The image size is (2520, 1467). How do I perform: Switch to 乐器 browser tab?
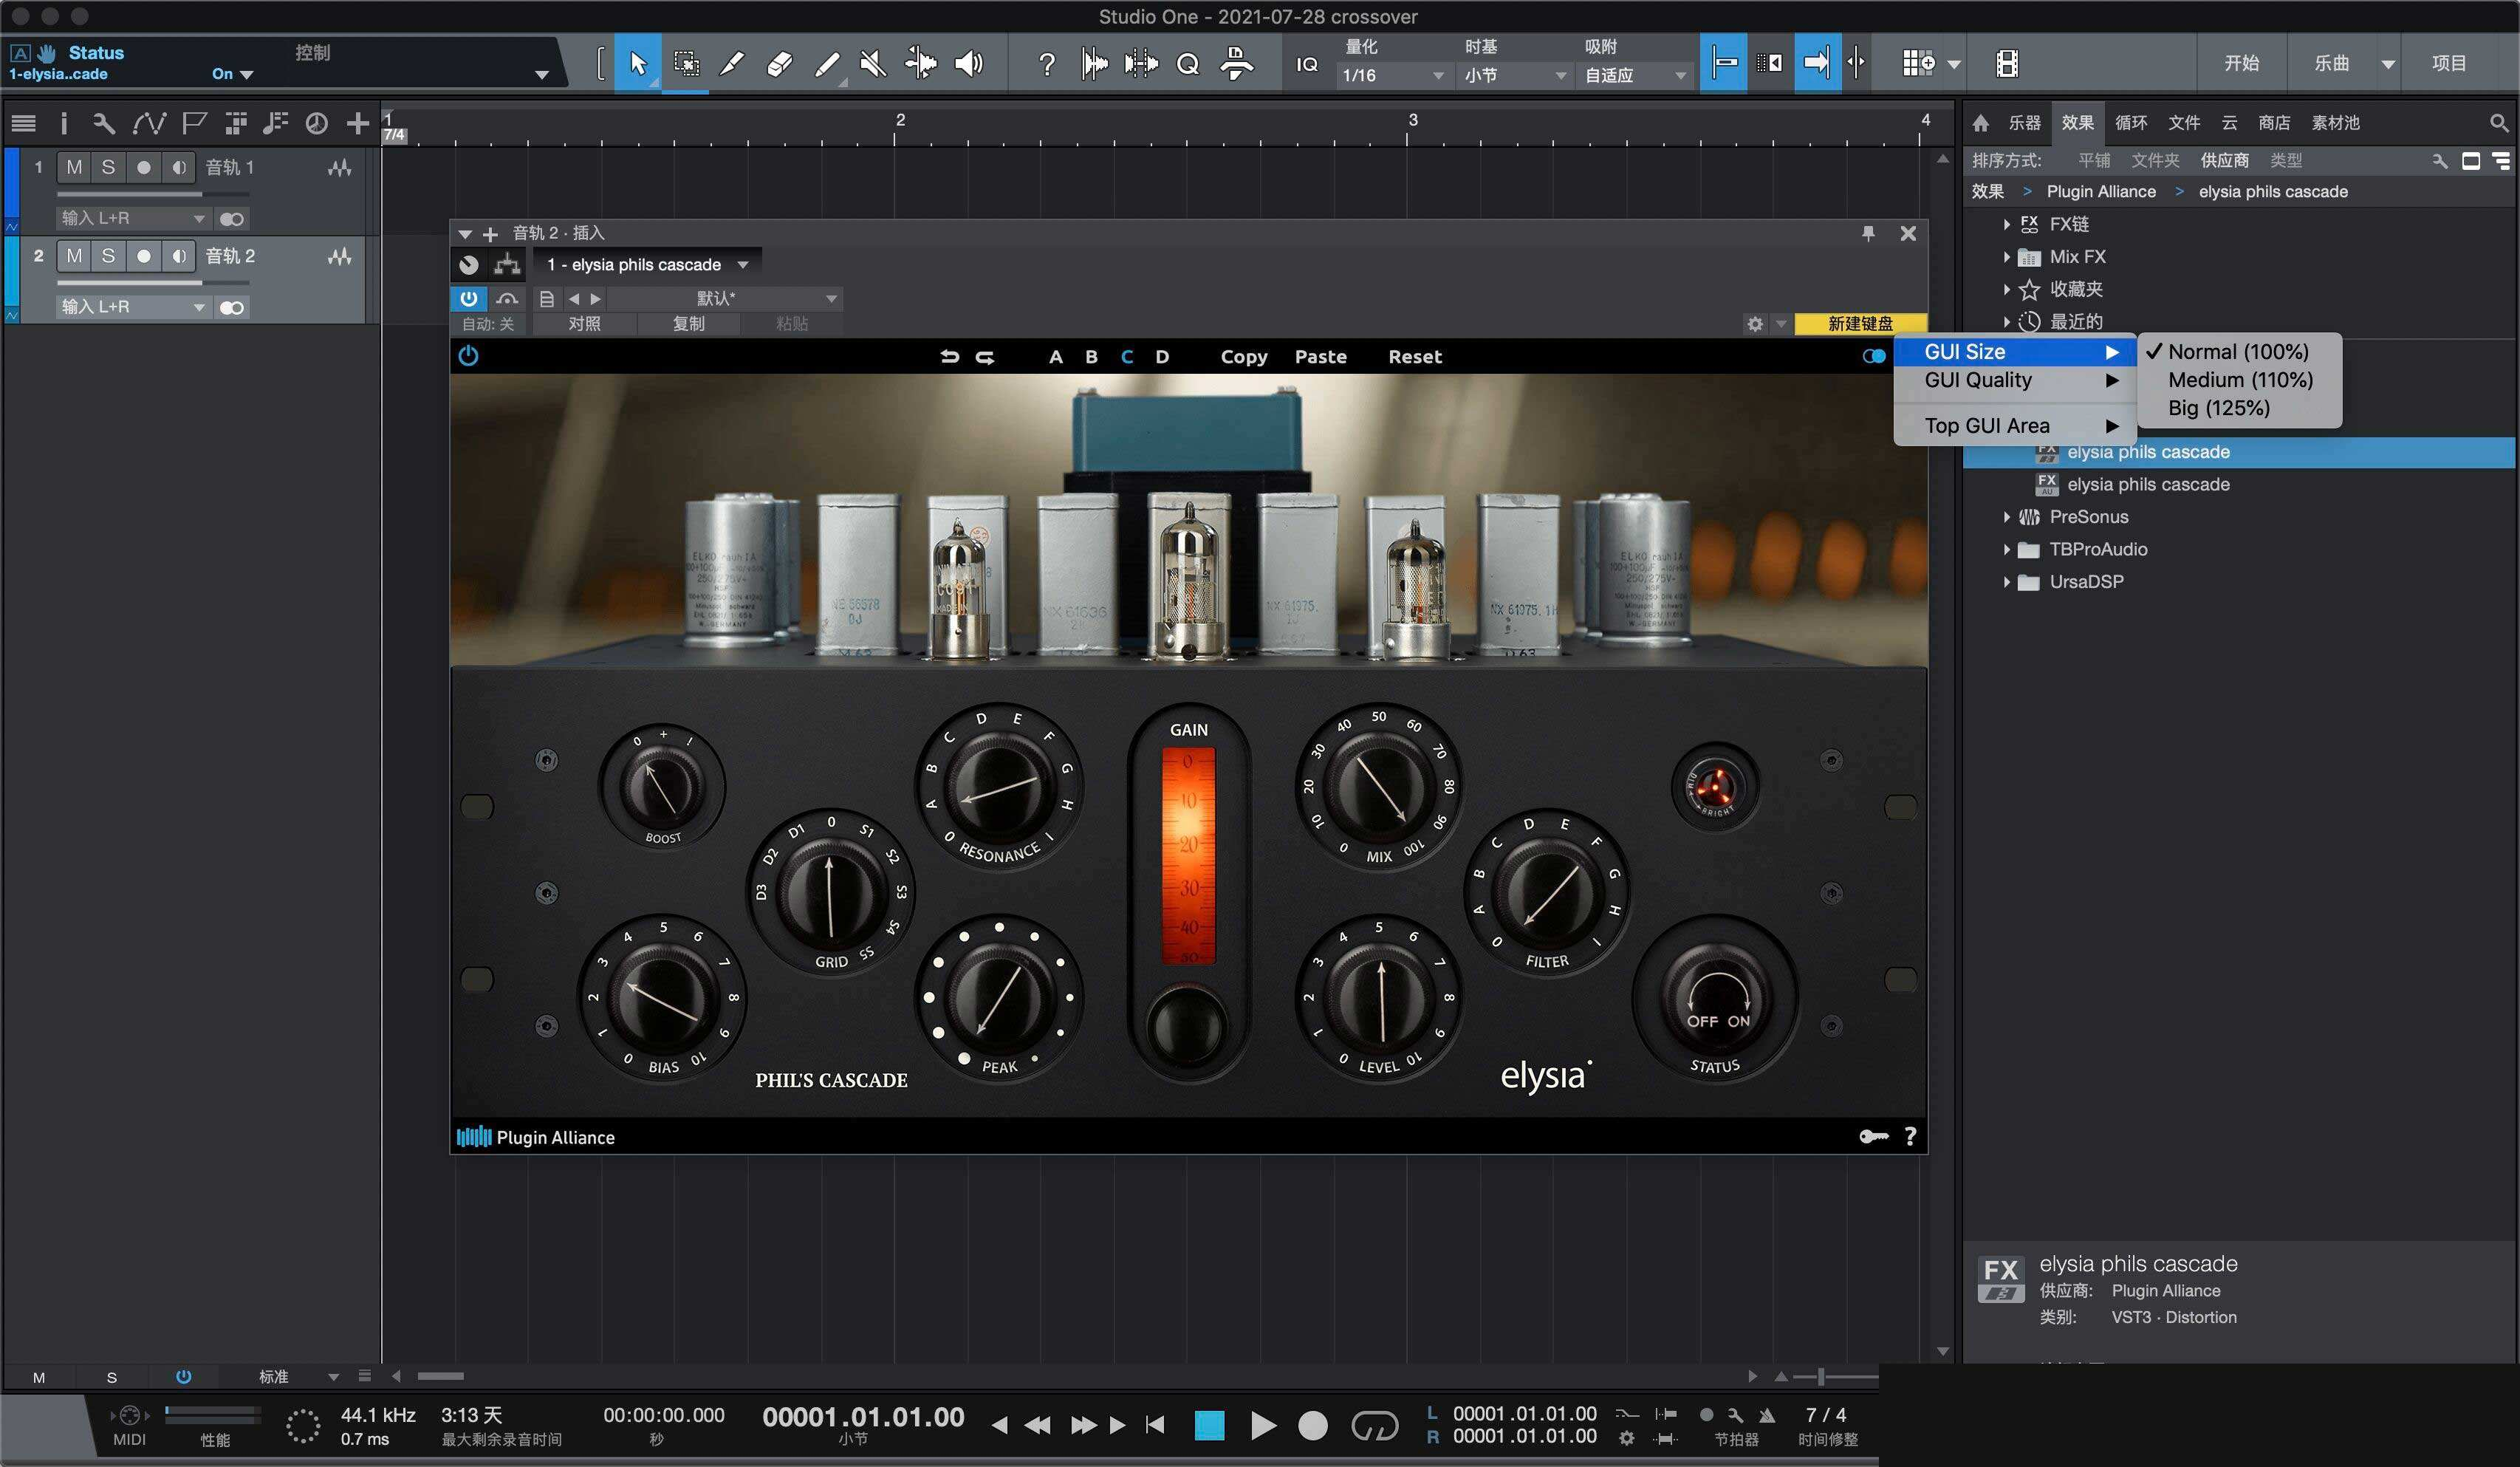(x=2024, y=123)
